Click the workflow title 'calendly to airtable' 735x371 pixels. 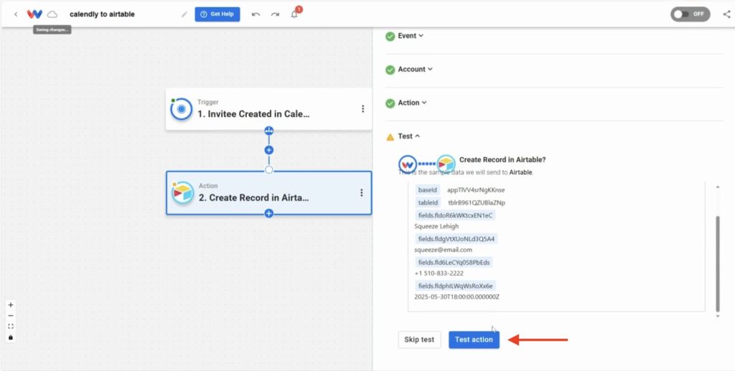click(x=102, y=14)
